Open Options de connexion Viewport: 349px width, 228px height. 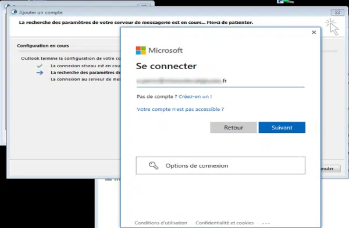click(x=220, y=165)
